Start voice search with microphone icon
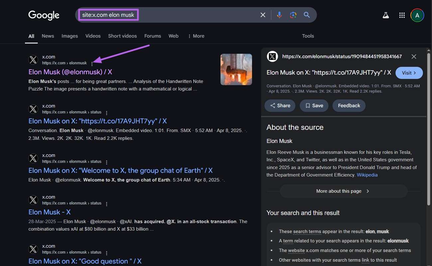The width and height of the screenshot is (432, 266). (x=279, y=15)
